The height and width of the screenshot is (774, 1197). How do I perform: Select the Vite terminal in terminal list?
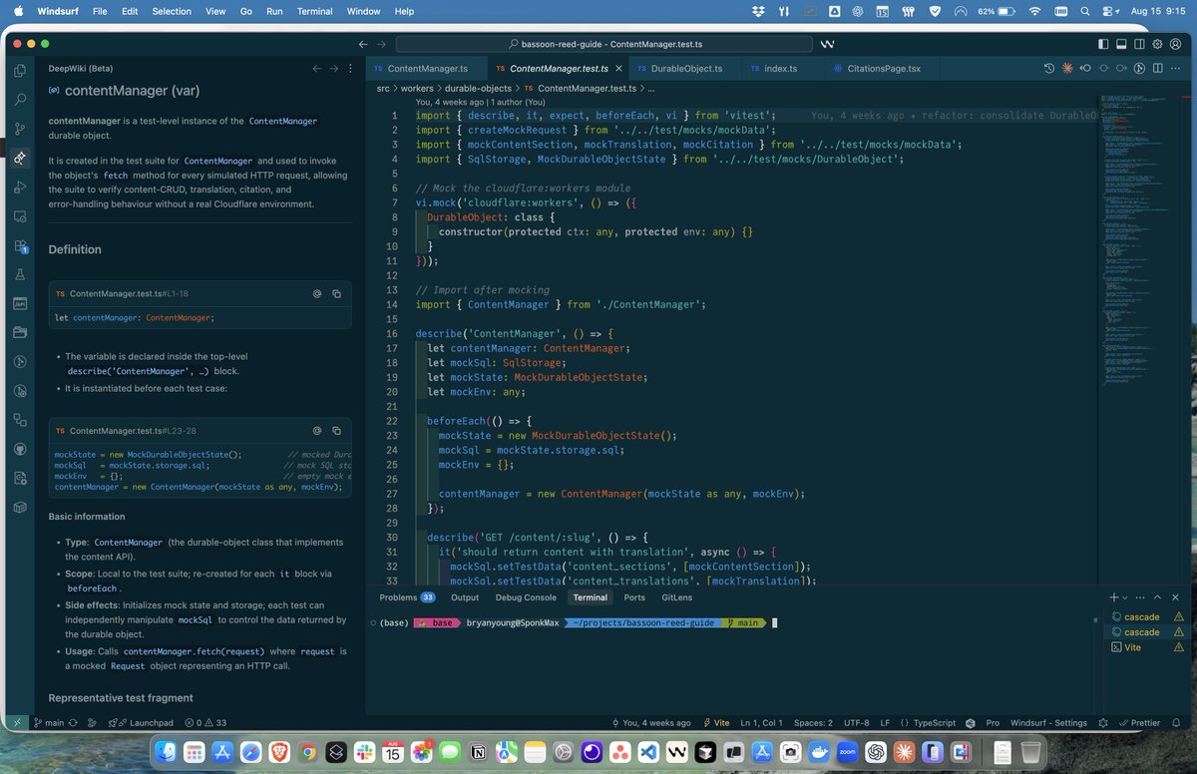click(x=1146, y=647)
